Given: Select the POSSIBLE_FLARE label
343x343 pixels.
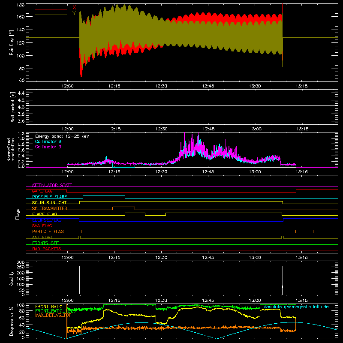Looking at the screenshot, I should click(49, 197).
